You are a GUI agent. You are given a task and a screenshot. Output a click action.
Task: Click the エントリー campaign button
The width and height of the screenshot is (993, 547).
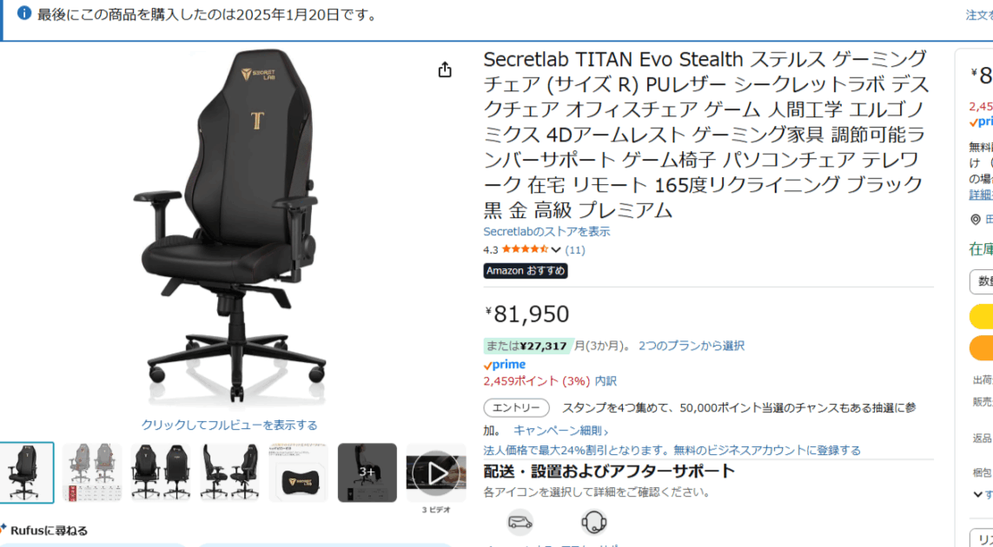pyautogui.click(x=516, y=408)
